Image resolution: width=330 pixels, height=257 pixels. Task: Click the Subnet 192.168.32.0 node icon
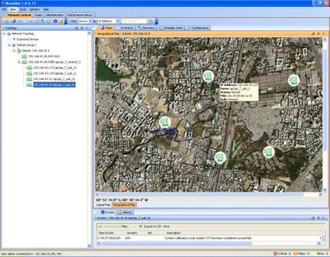point(19,50)
